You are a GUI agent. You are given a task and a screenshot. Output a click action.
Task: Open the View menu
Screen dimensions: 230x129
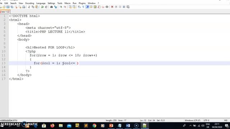pyautogui.click(x=21, y=3)
